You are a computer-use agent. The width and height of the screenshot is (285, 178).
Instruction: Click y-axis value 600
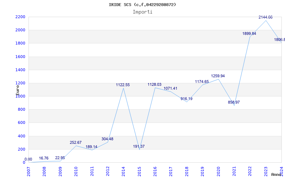point(21,123)
